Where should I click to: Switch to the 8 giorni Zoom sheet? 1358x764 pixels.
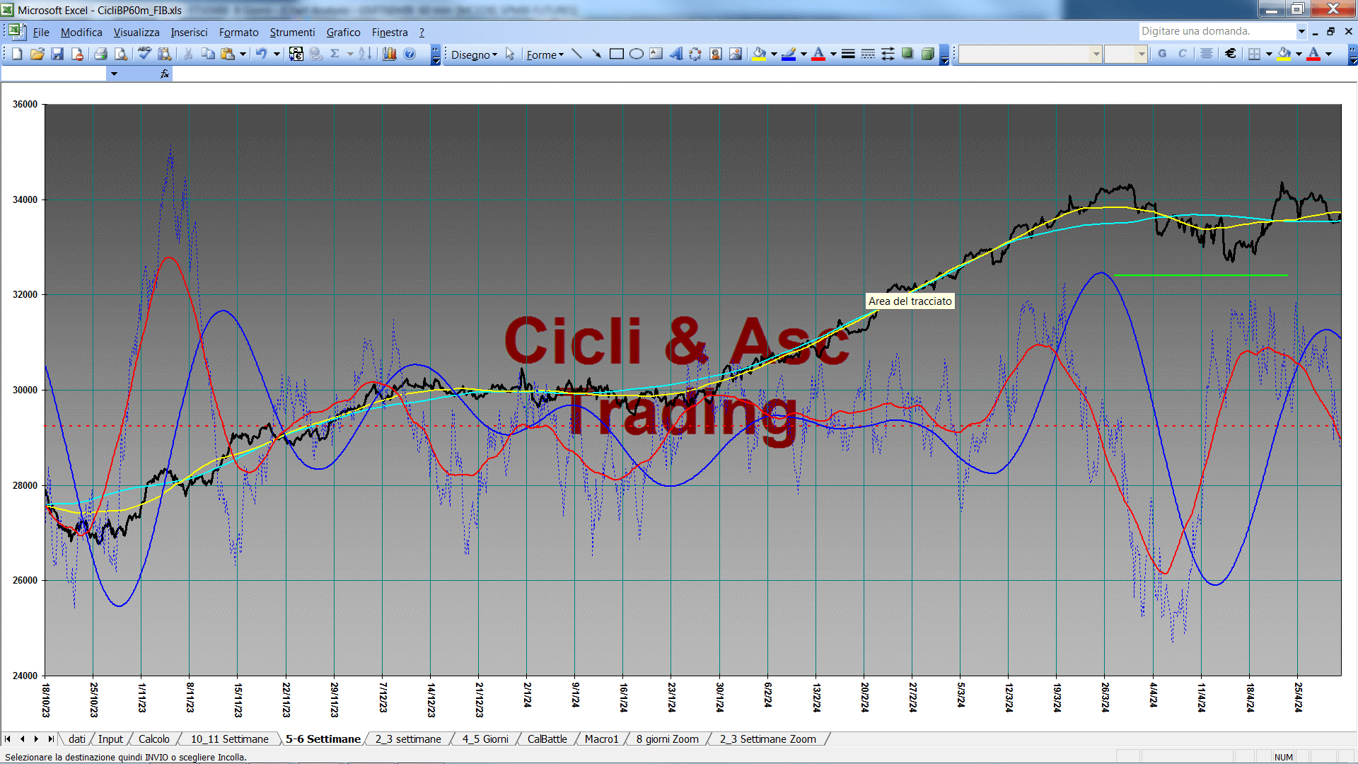click(x=667, y=739)
